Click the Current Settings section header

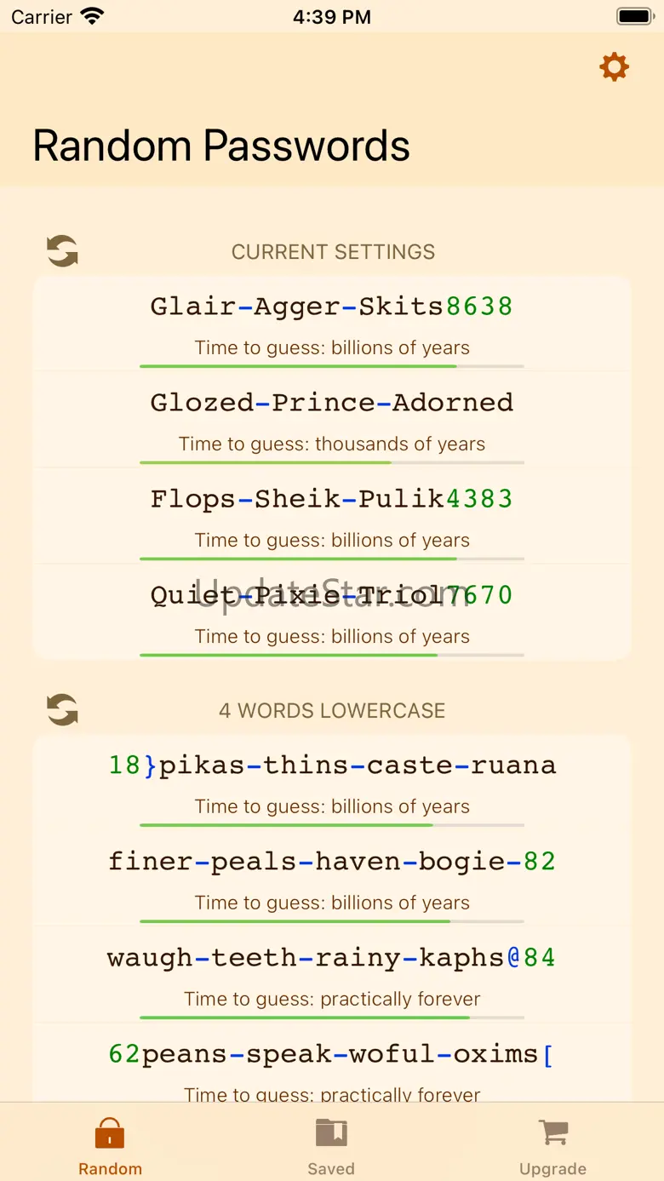pos(333,252)
